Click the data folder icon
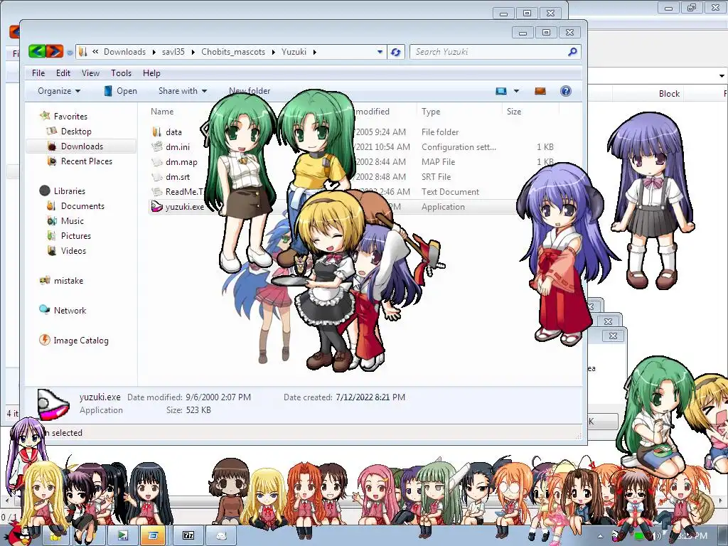Screen dimensions: 728x546 [x=157, y=132]
